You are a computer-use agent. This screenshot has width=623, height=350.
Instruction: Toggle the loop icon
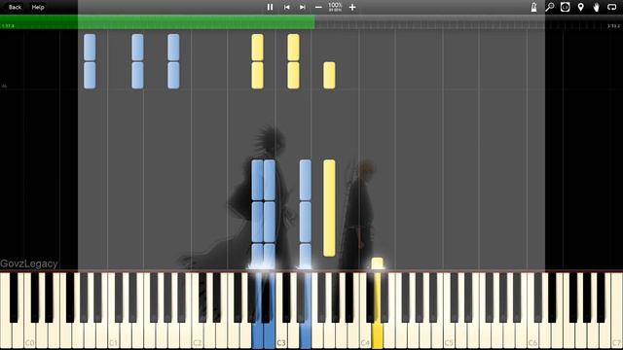(x=612, y=7)
